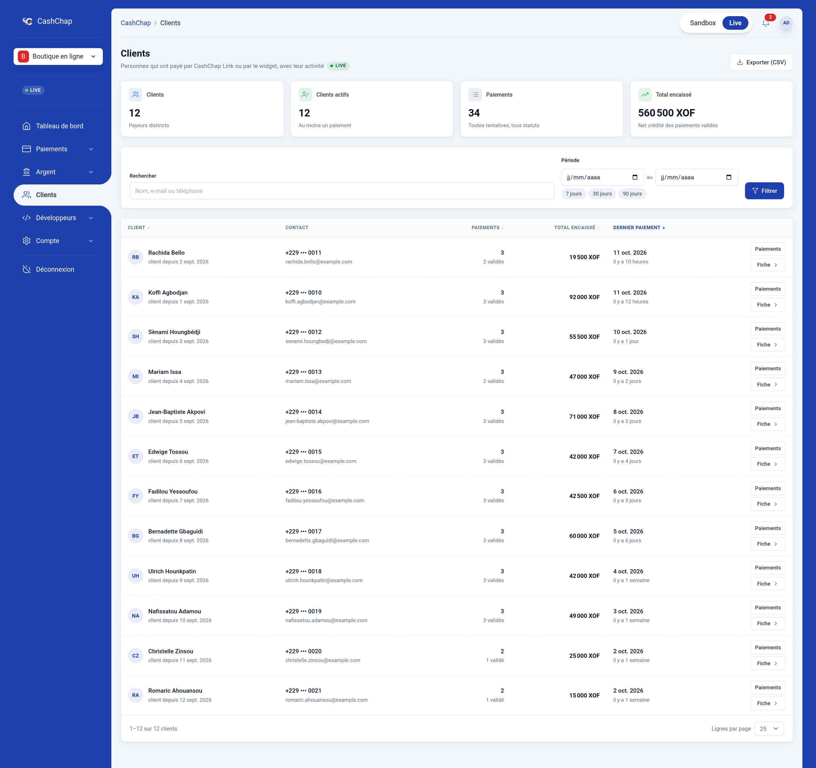Click the 60 000 XOF amount for Bernadette Gbaguidi
816x768 pixels.
click(584, 536)
